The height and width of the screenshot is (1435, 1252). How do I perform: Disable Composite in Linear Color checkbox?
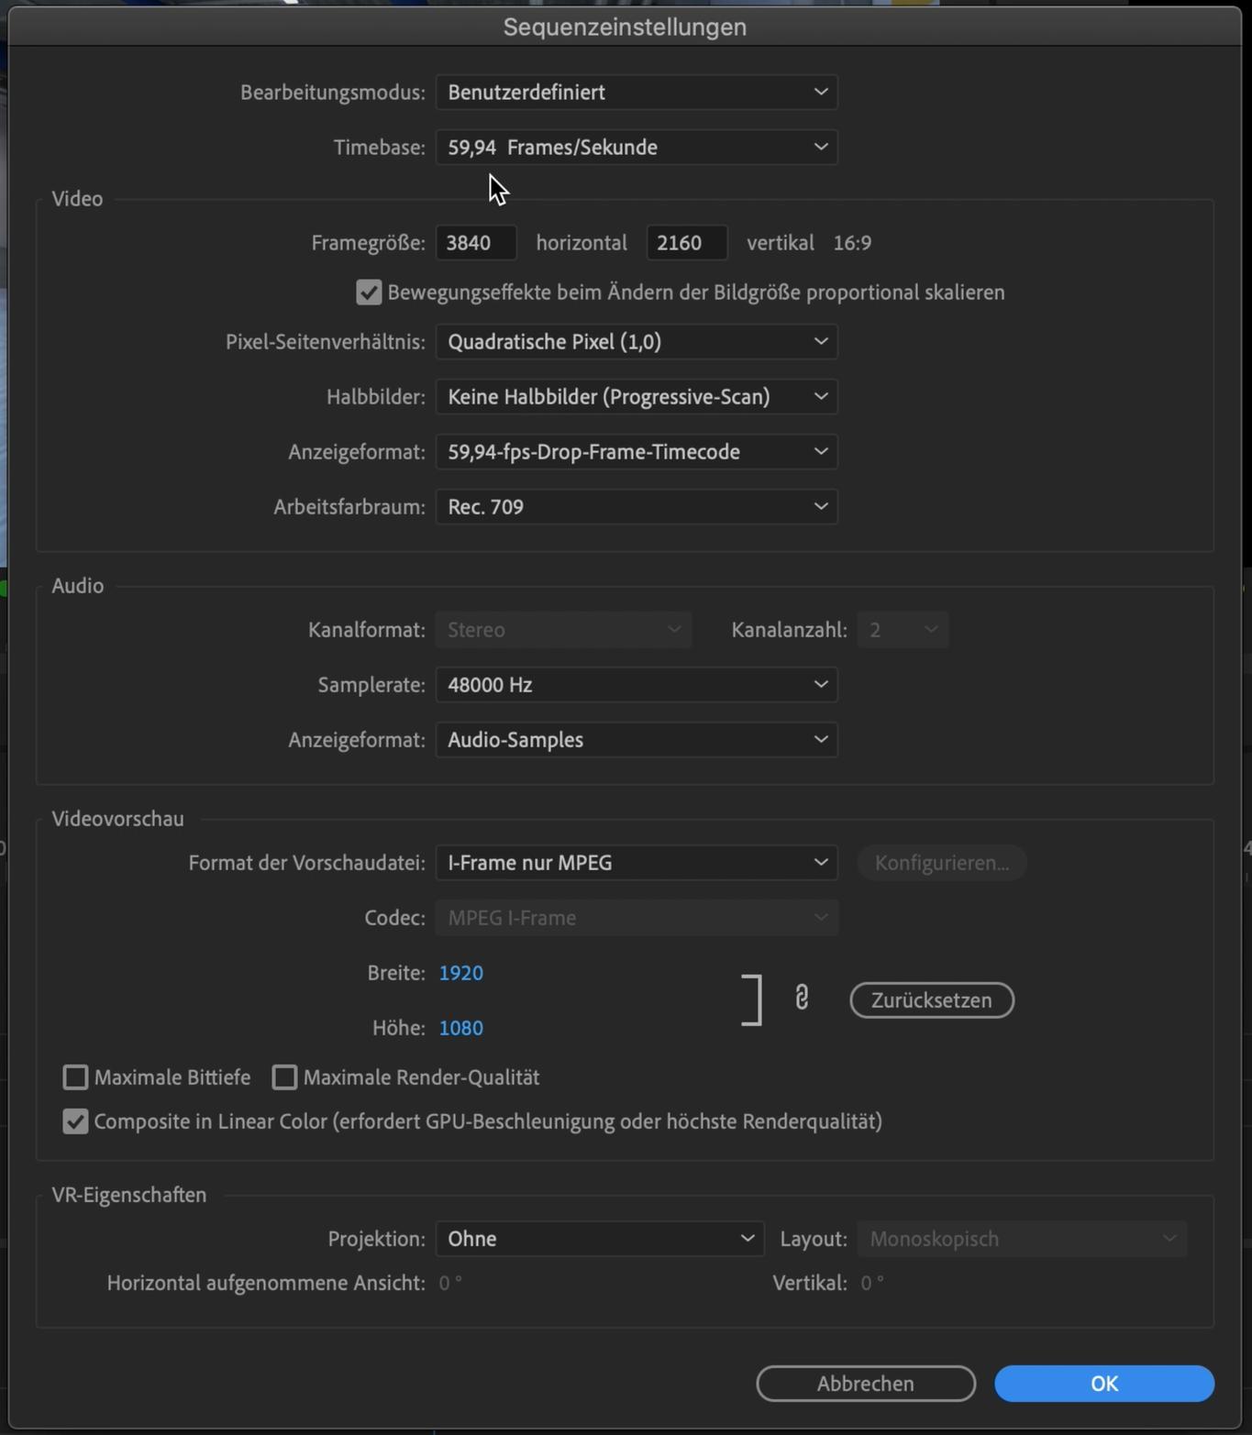pyautogui.click(x=75, y=1121)
